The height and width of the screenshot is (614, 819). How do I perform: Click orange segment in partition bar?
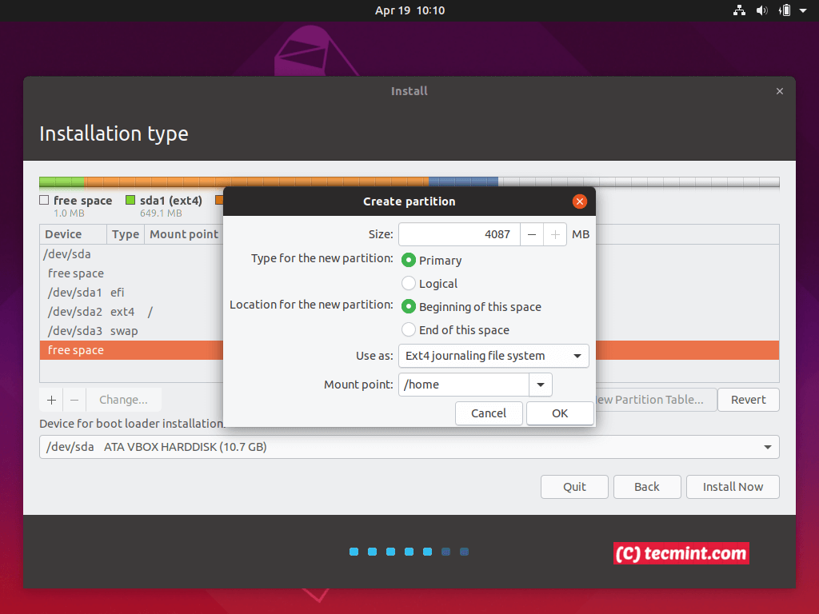point(257,181)
